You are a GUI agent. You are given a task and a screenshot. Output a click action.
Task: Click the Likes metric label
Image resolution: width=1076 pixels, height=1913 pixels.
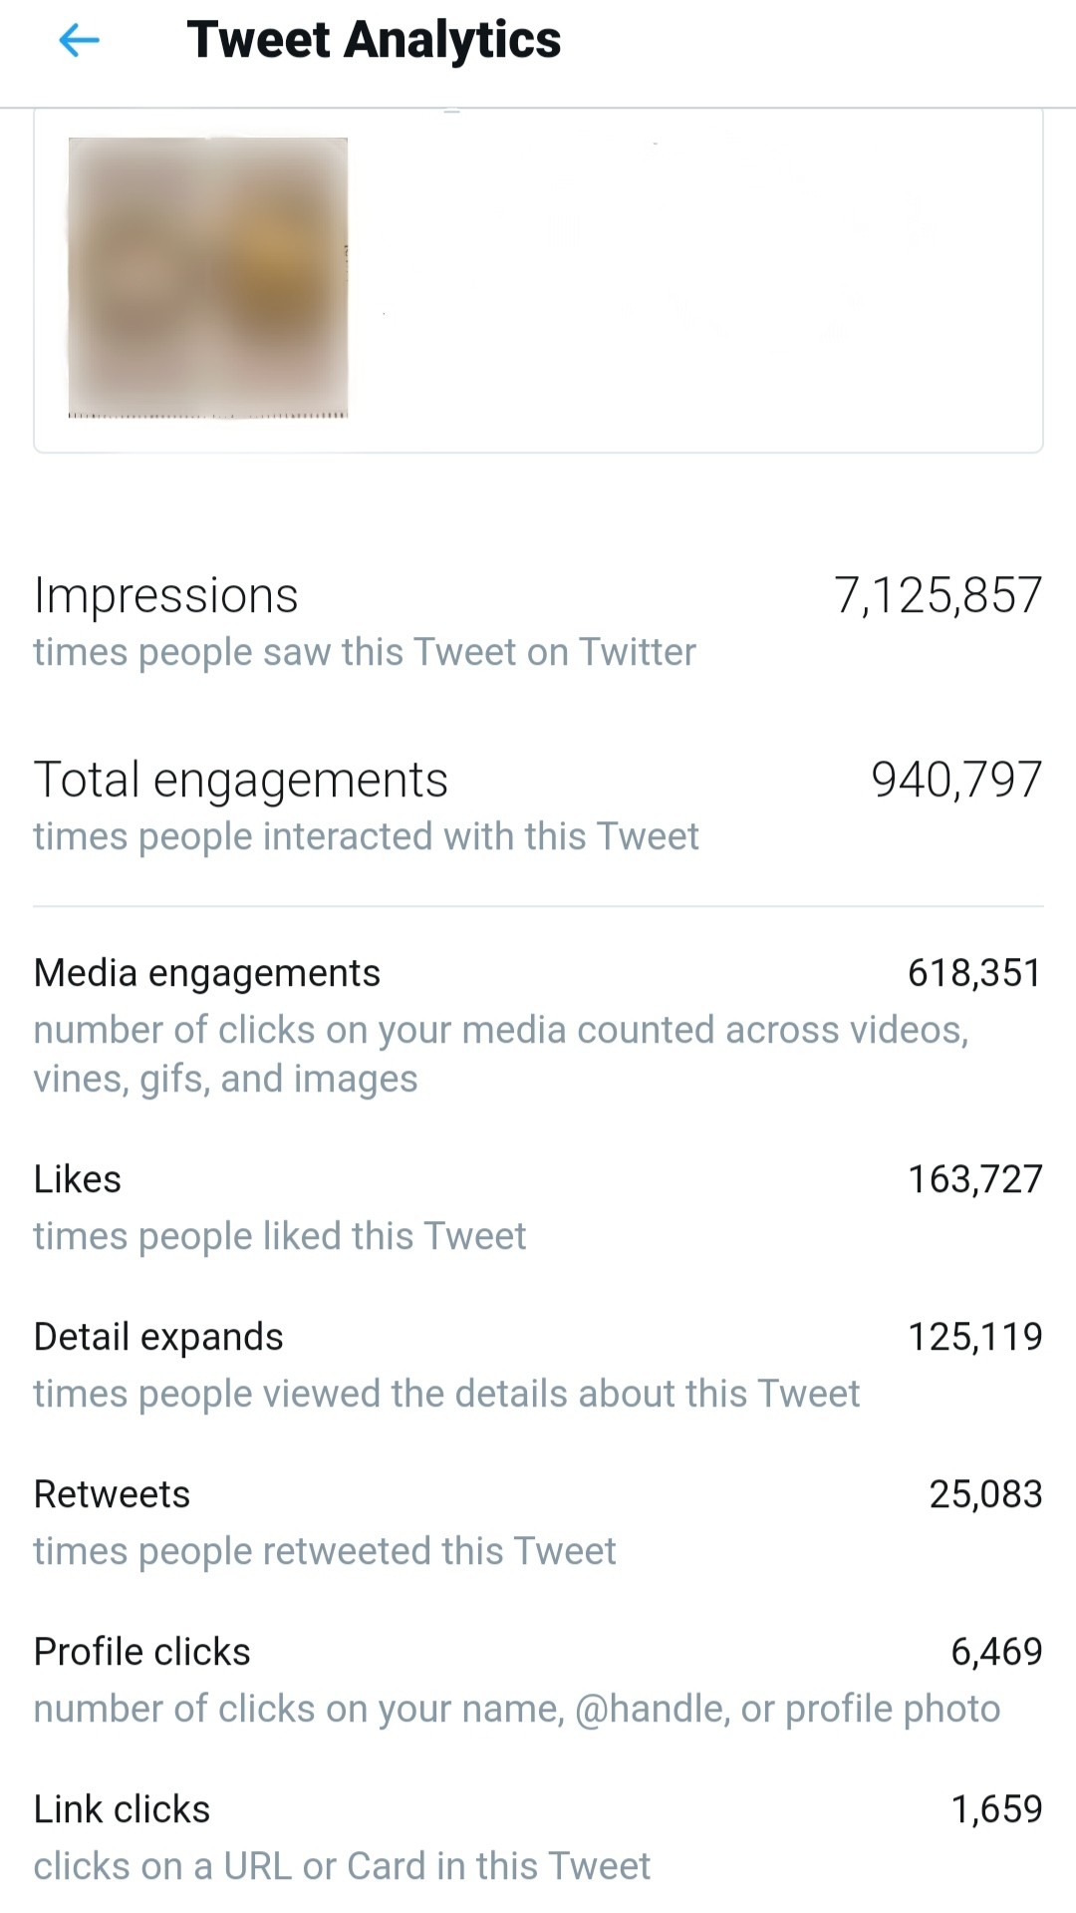pos(78,1179)
